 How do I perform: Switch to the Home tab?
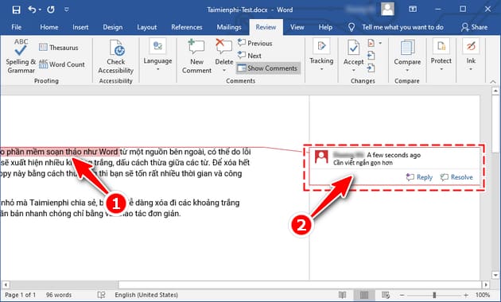pyautogui.click(x=49, y=27)
